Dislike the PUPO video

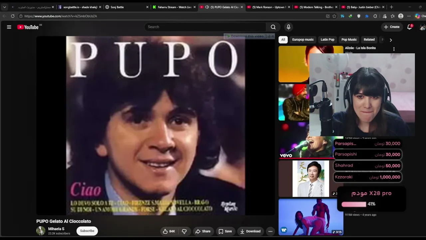(184, 231)
